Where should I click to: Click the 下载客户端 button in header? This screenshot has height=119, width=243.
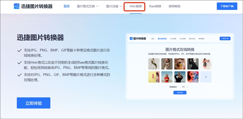pos(227,6)
